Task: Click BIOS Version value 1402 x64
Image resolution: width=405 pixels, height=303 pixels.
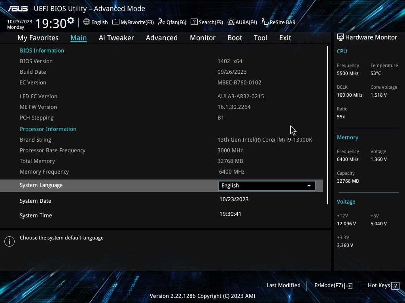Action: tap(230, 61)
